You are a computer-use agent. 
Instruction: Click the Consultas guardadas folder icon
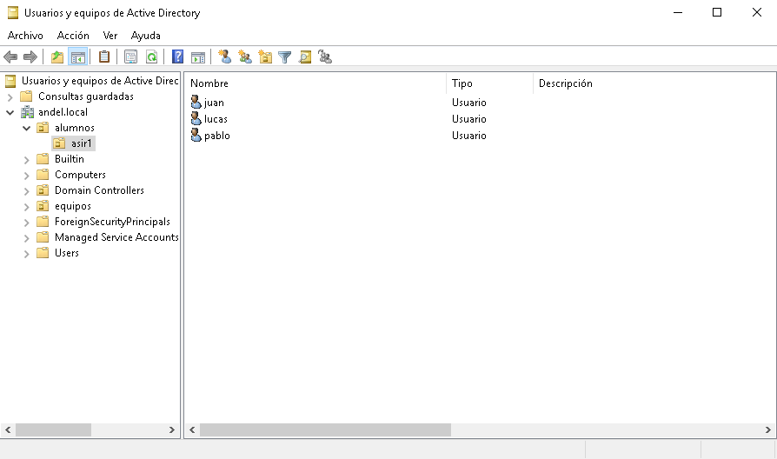[26, 96]
